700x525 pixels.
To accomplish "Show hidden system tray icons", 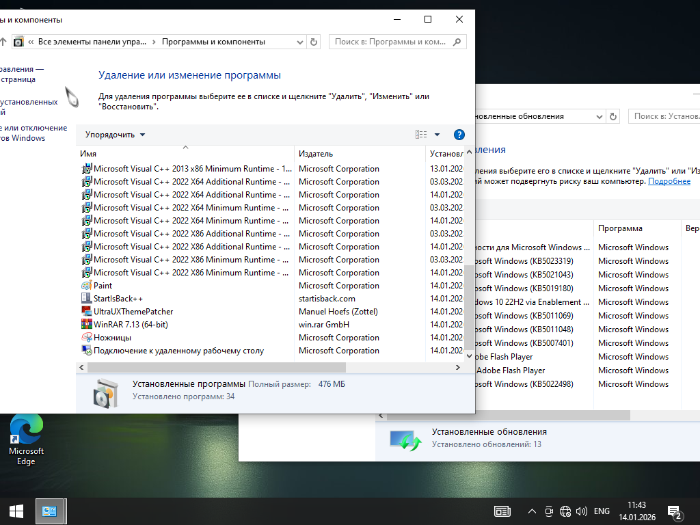I will coord(532,511).
